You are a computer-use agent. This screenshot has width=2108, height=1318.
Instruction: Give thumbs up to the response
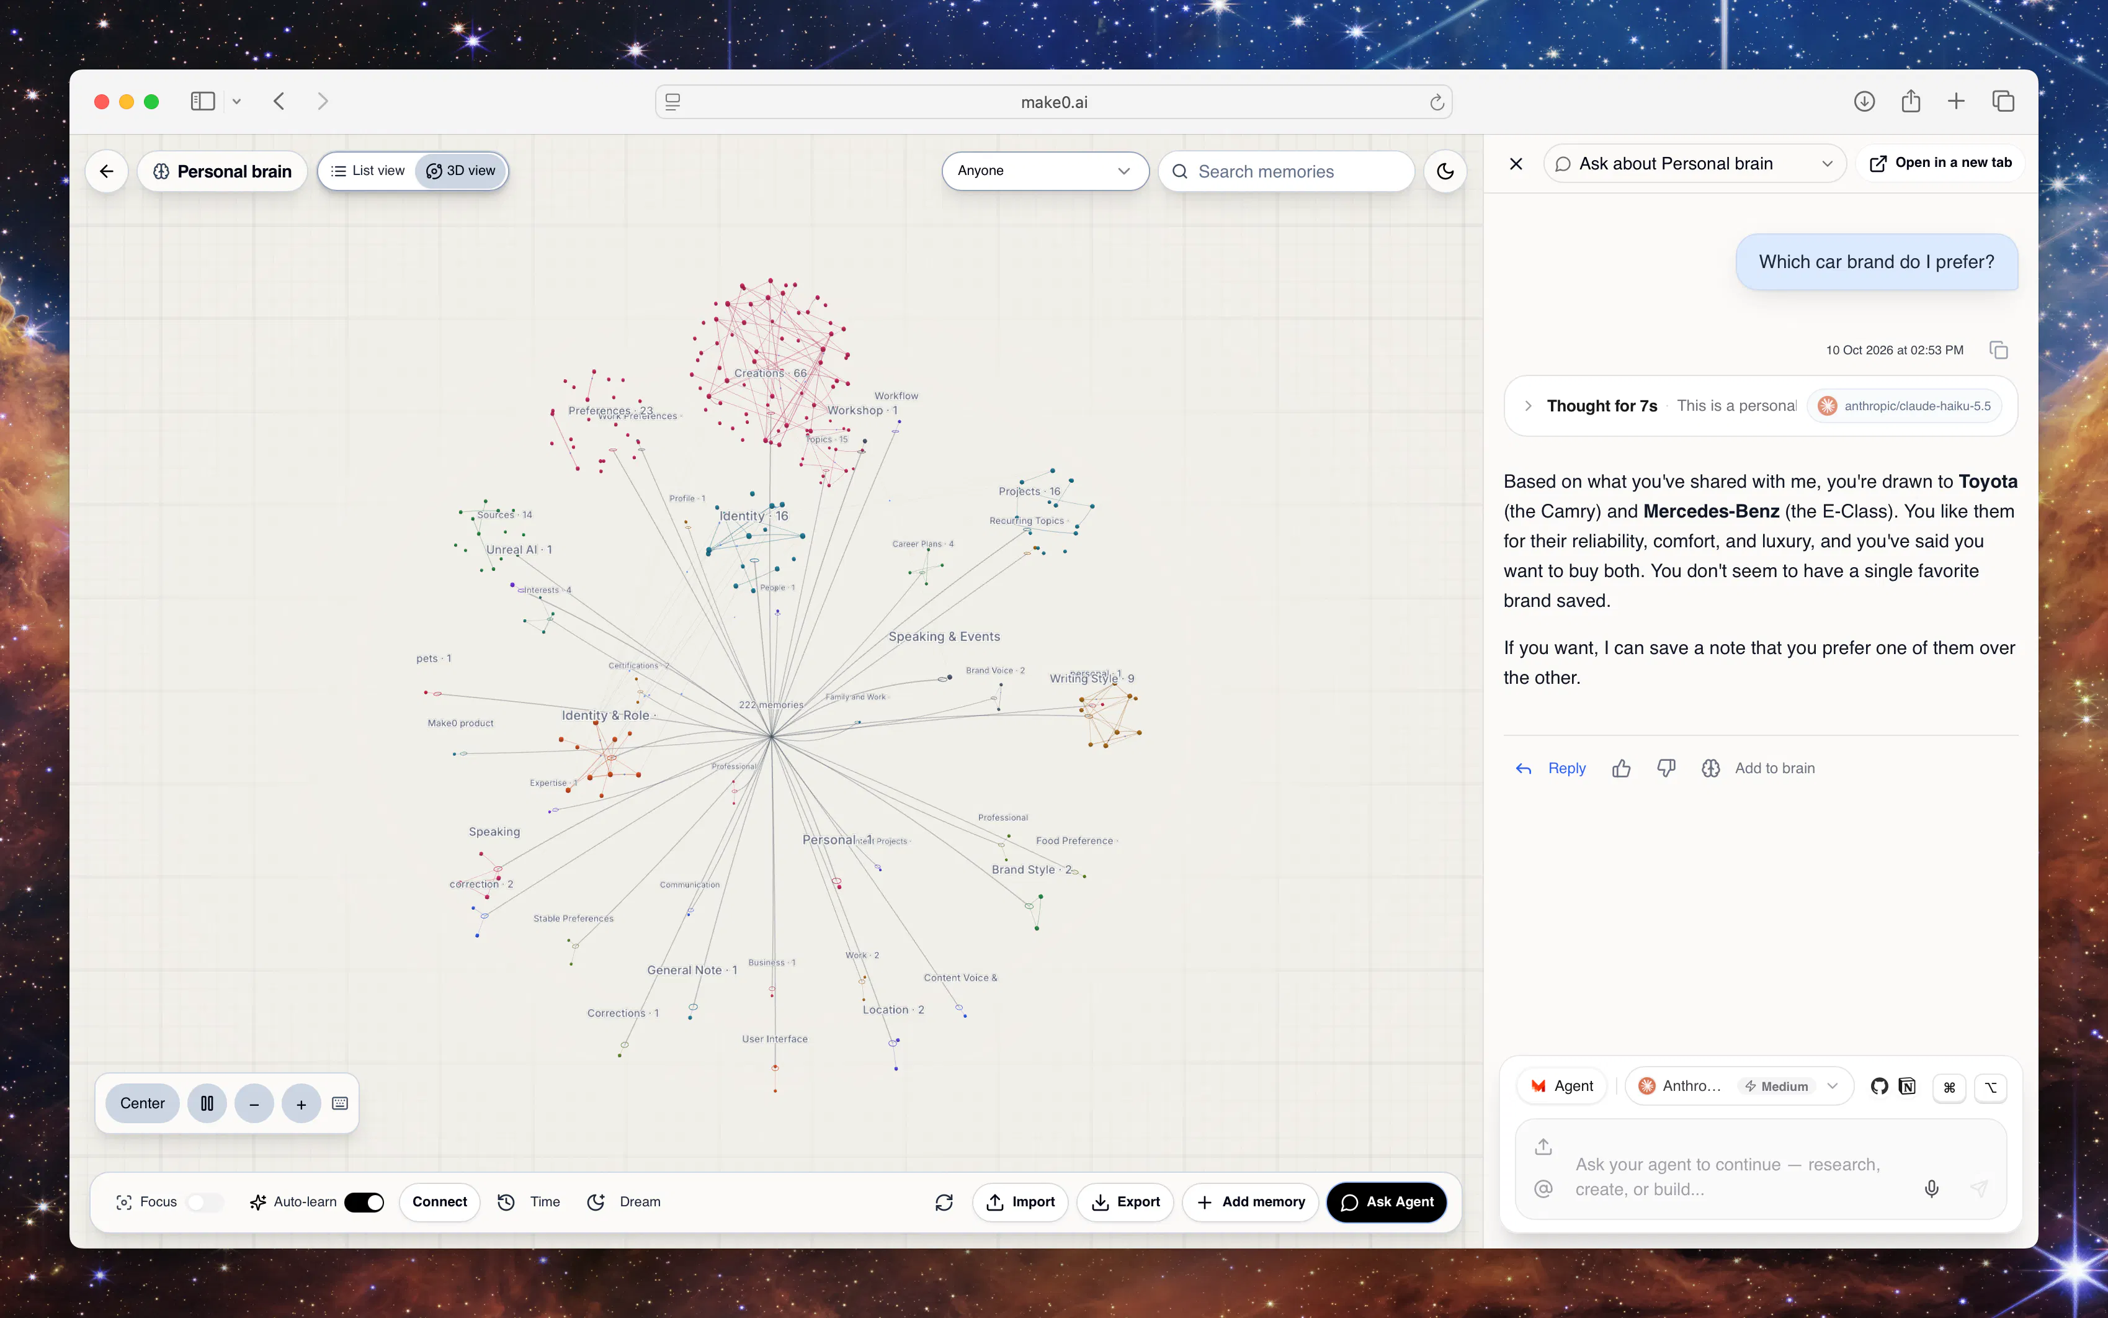click(1621, 768)
